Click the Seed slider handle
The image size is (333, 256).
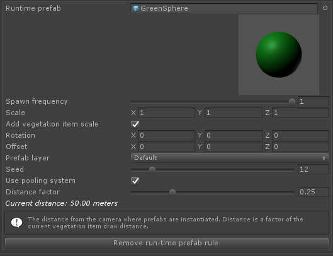click(152, 170)
